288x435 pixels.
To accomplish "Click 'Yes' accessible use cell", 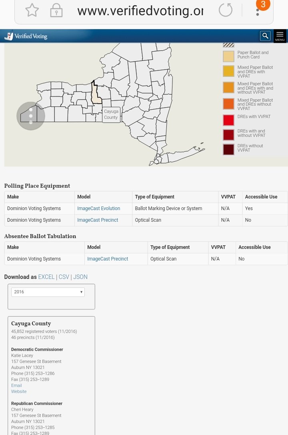I will pyautogui.click(x=249, y=208).
